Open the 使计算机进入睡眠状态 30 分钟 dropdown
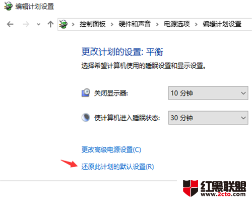The height and width of the screenshot is (202, 252). point(208,118)
